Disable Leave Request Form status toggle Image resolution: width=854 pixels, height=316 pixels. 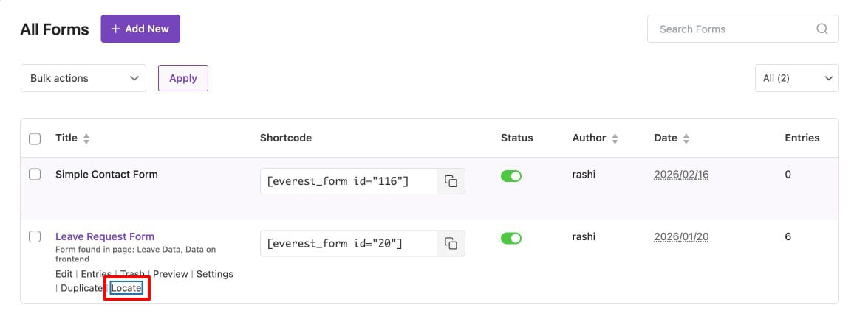click(x=511, y=239)
